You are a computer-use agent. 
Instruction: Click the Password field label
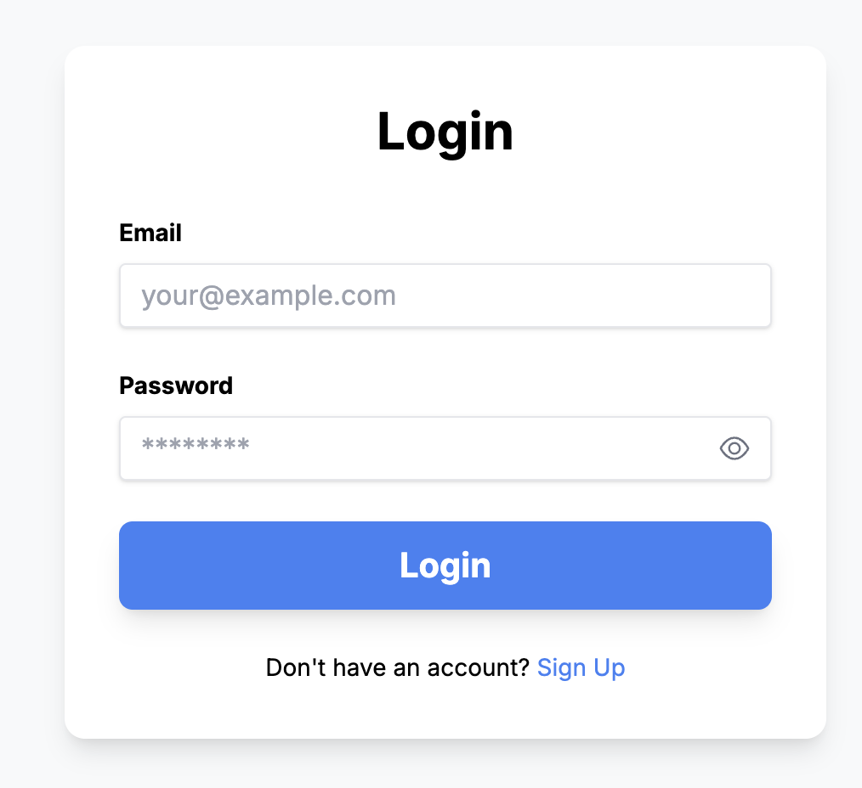176,386
